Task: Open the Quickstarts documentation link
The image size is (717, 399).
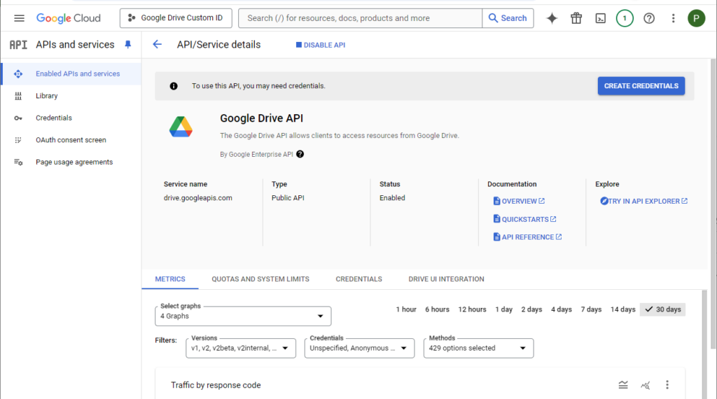Action: pyautogui.click(x=525, y=219)
